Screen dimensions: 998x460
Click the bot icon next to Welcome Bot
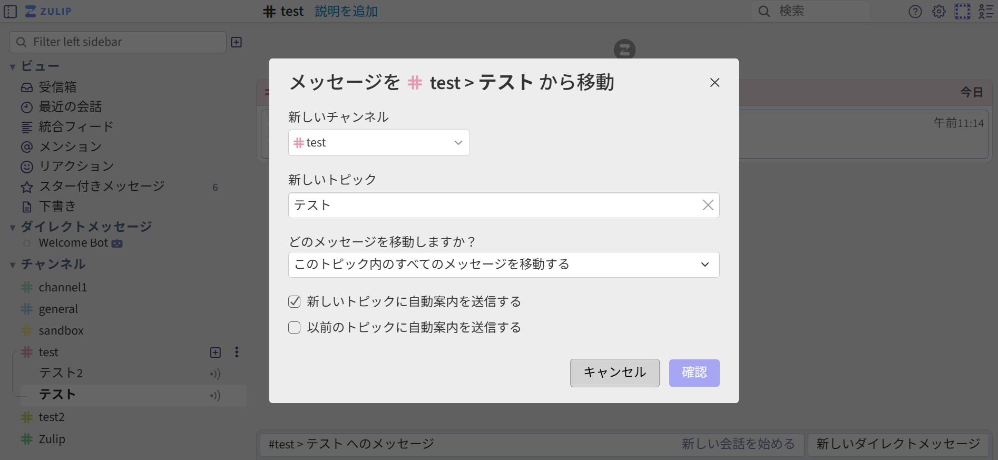[117, 243]
